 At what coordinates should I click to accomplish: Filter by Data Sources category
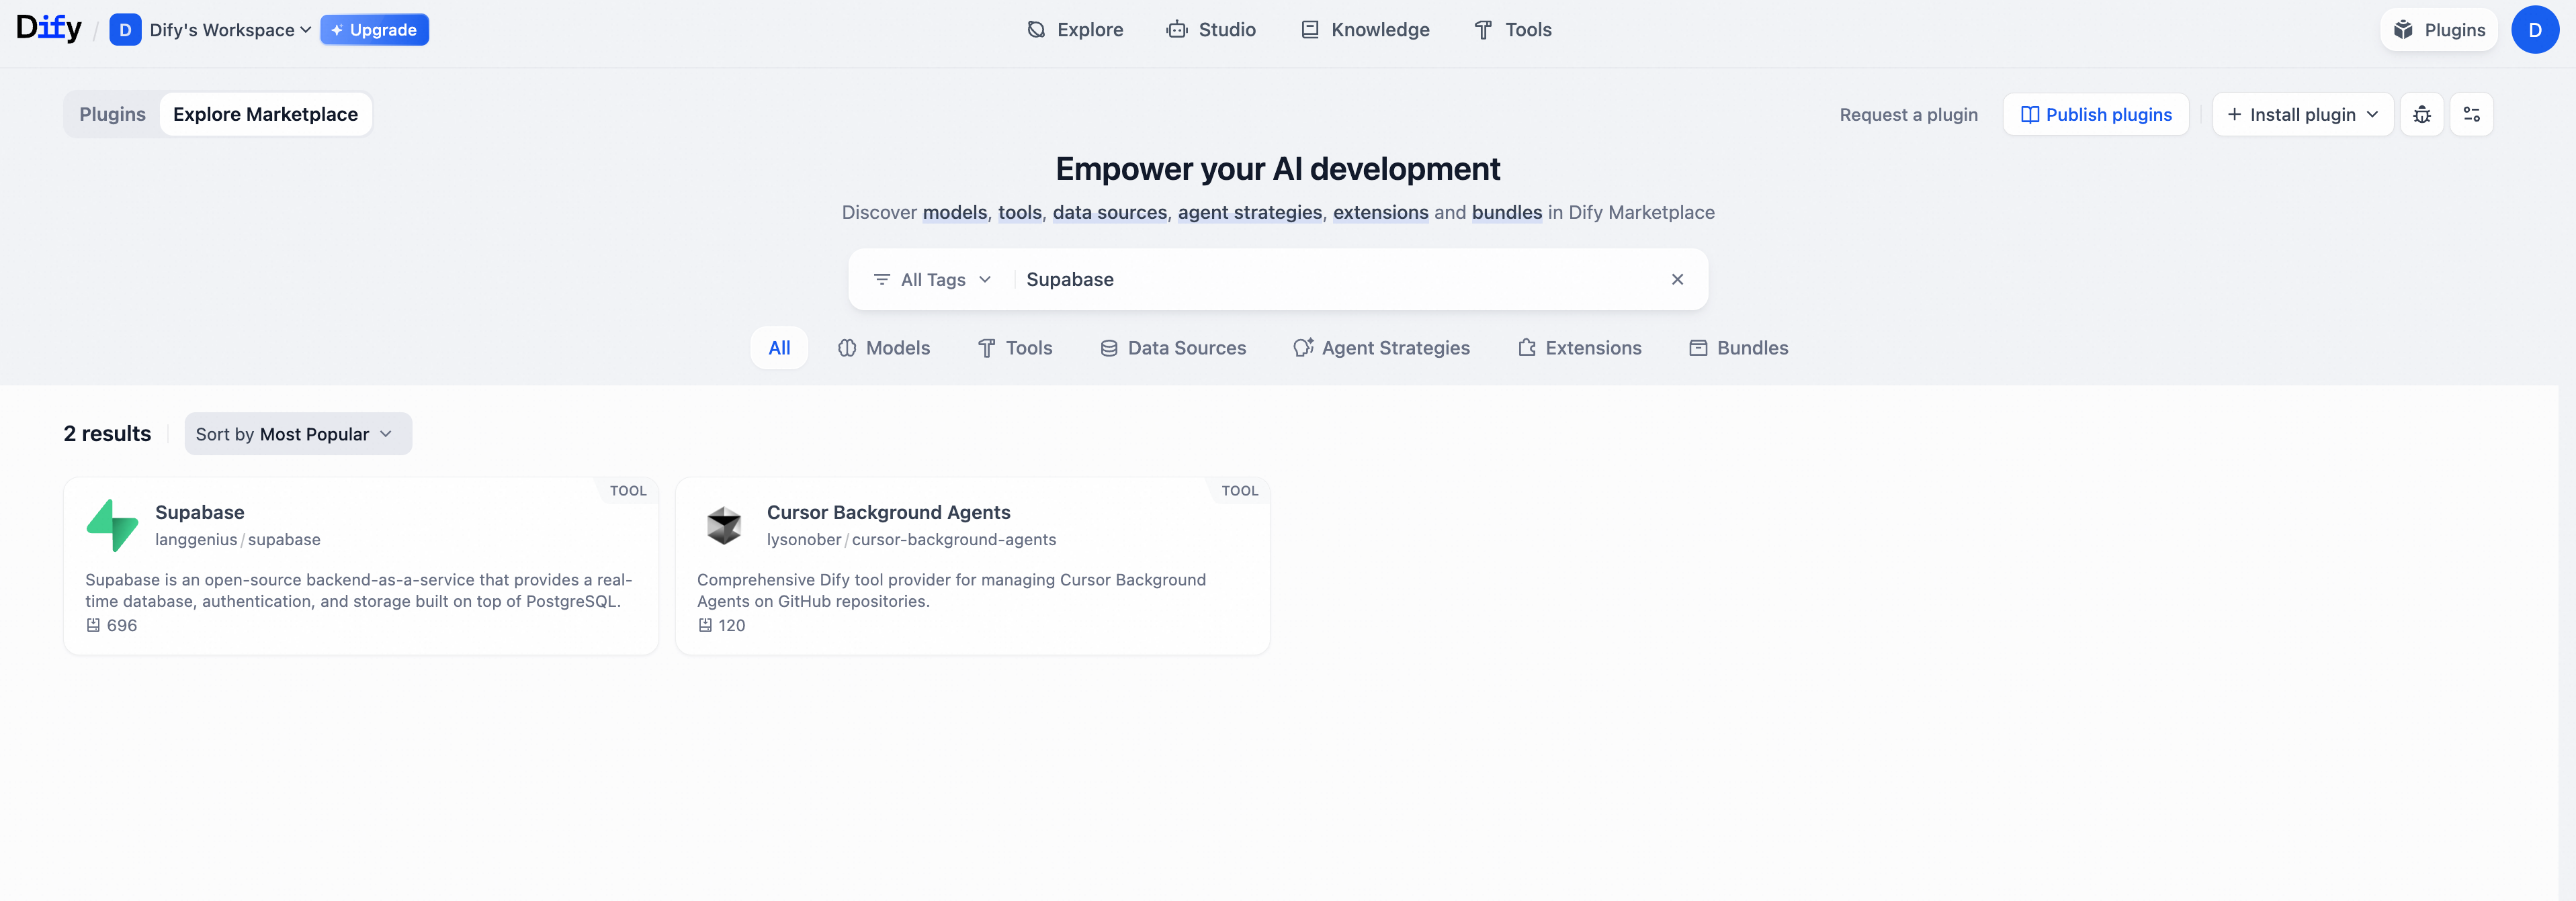(1173, 348)
